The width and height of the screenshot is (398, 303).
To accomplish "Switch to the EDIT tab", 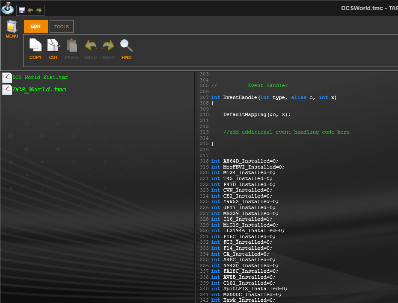I will pos(36,26).
